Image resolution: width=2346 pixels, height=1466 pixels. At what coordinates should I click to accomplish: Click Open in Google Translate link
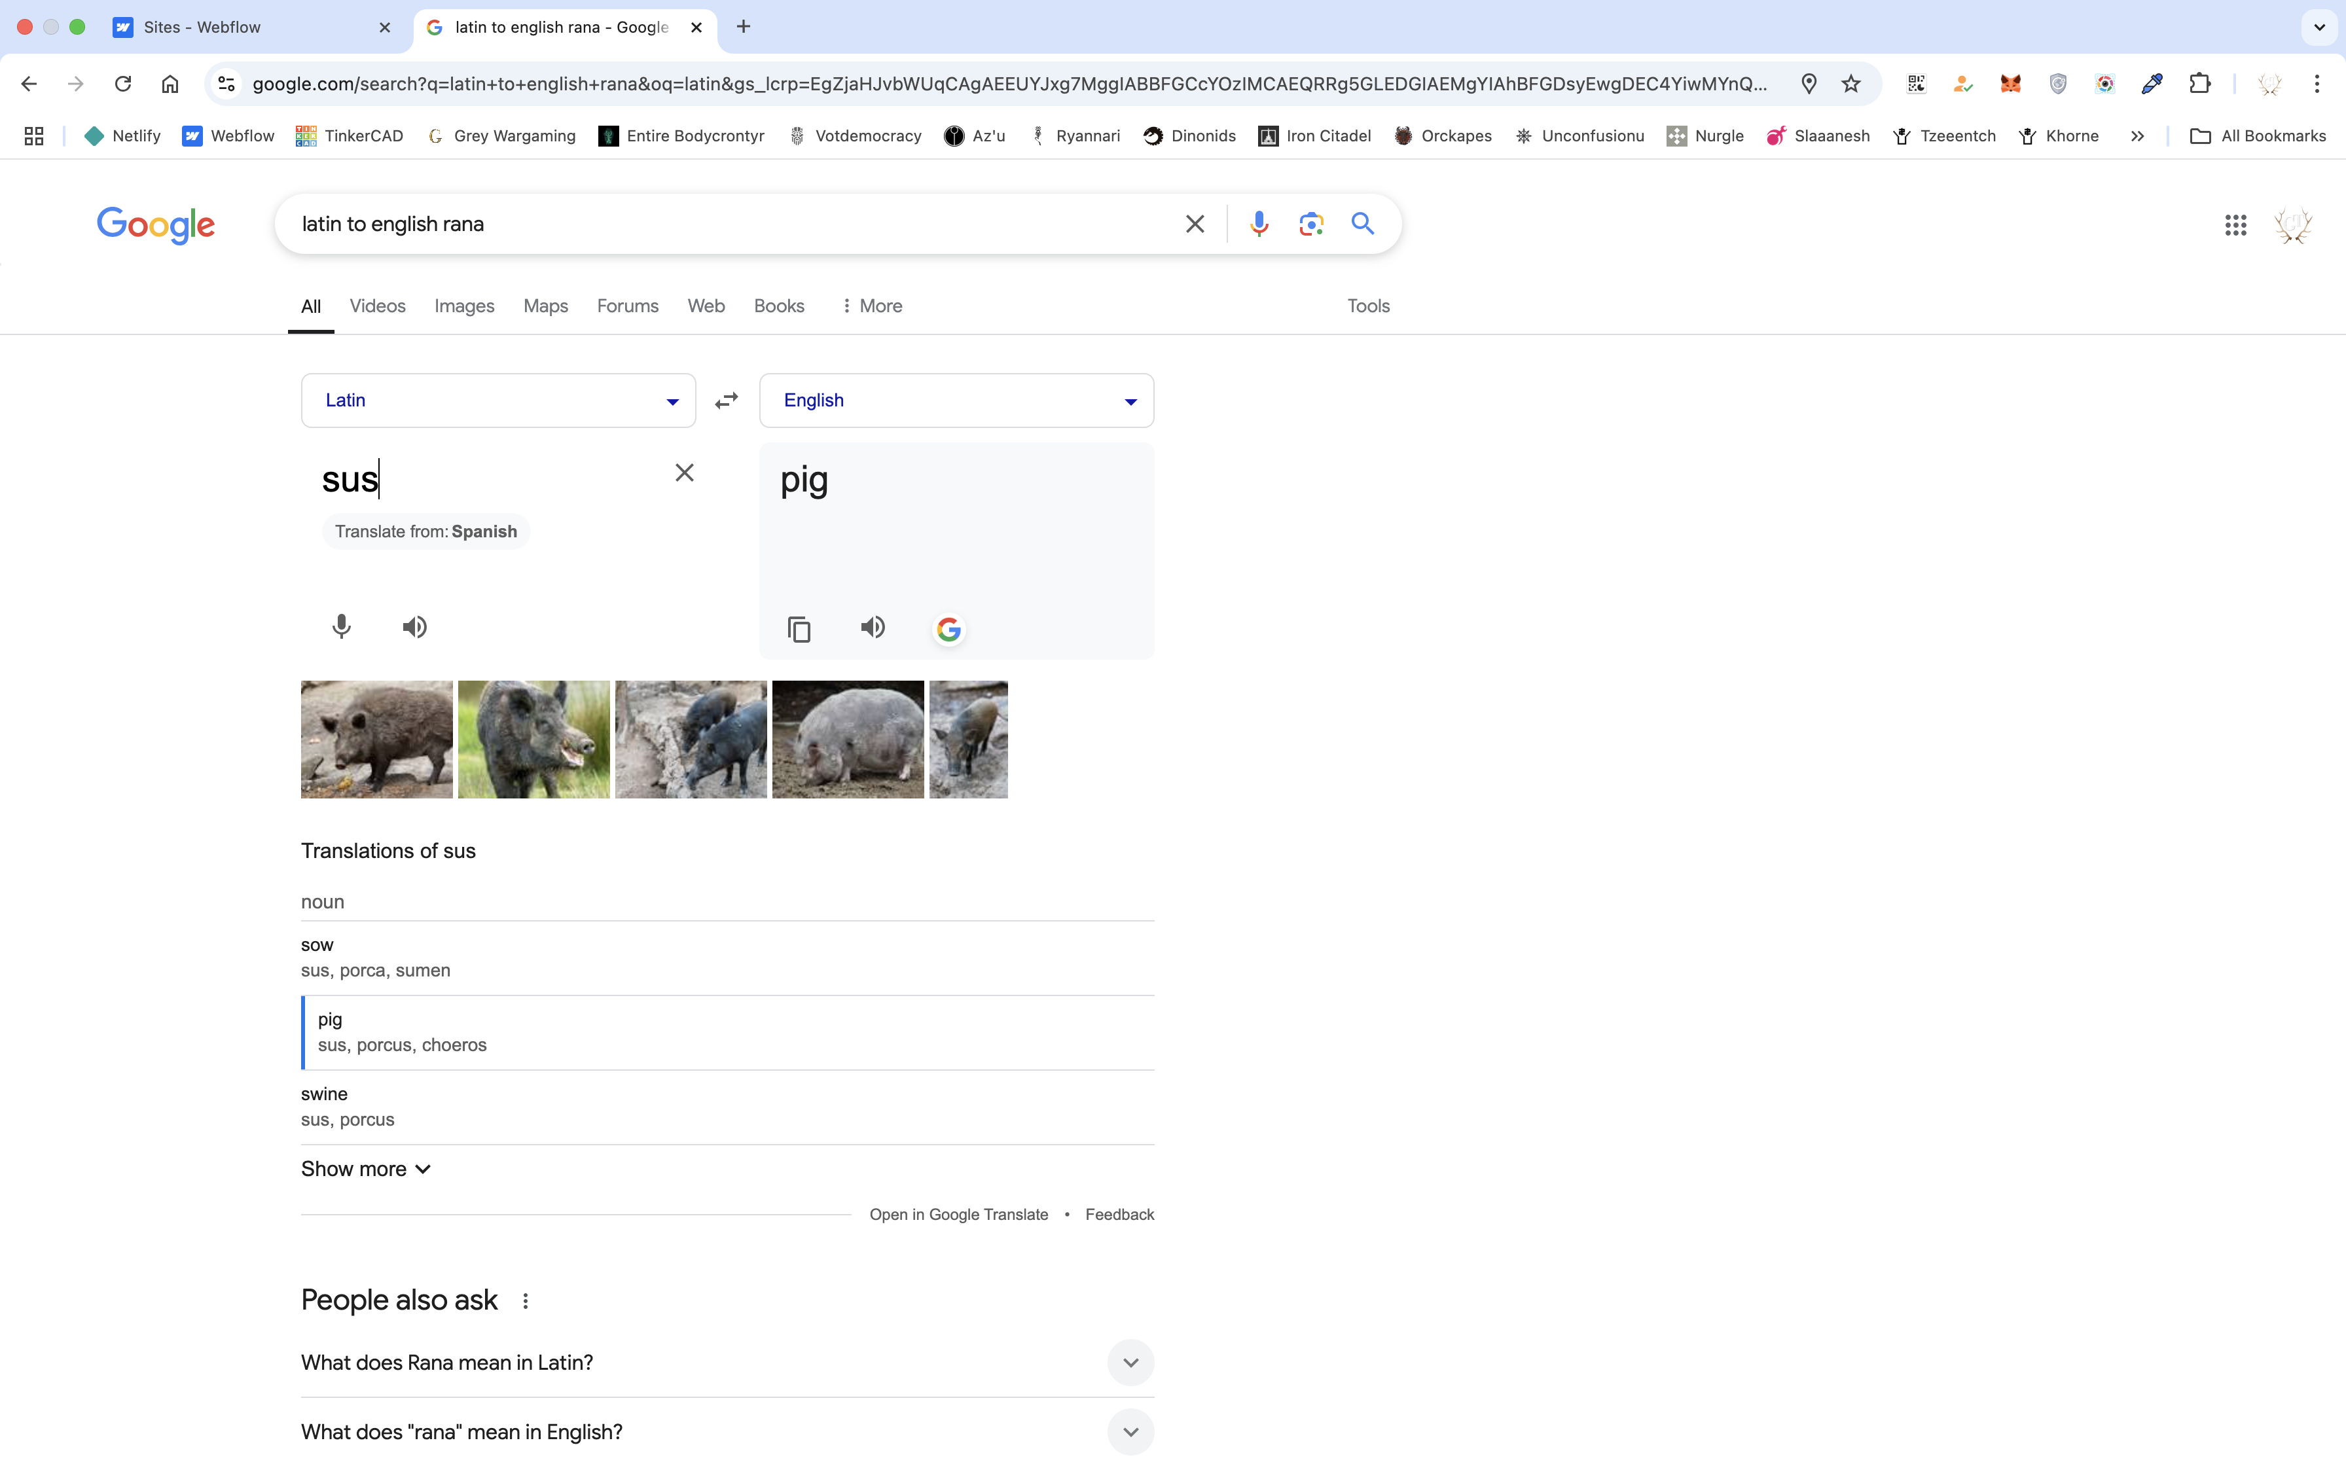[x=958, y=1215]
